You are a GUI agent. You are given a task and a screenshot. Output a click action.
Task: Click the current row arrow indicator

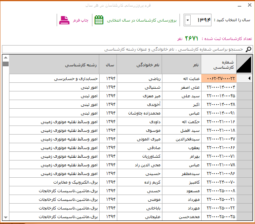pyautogui.click(x=249, y=78)
